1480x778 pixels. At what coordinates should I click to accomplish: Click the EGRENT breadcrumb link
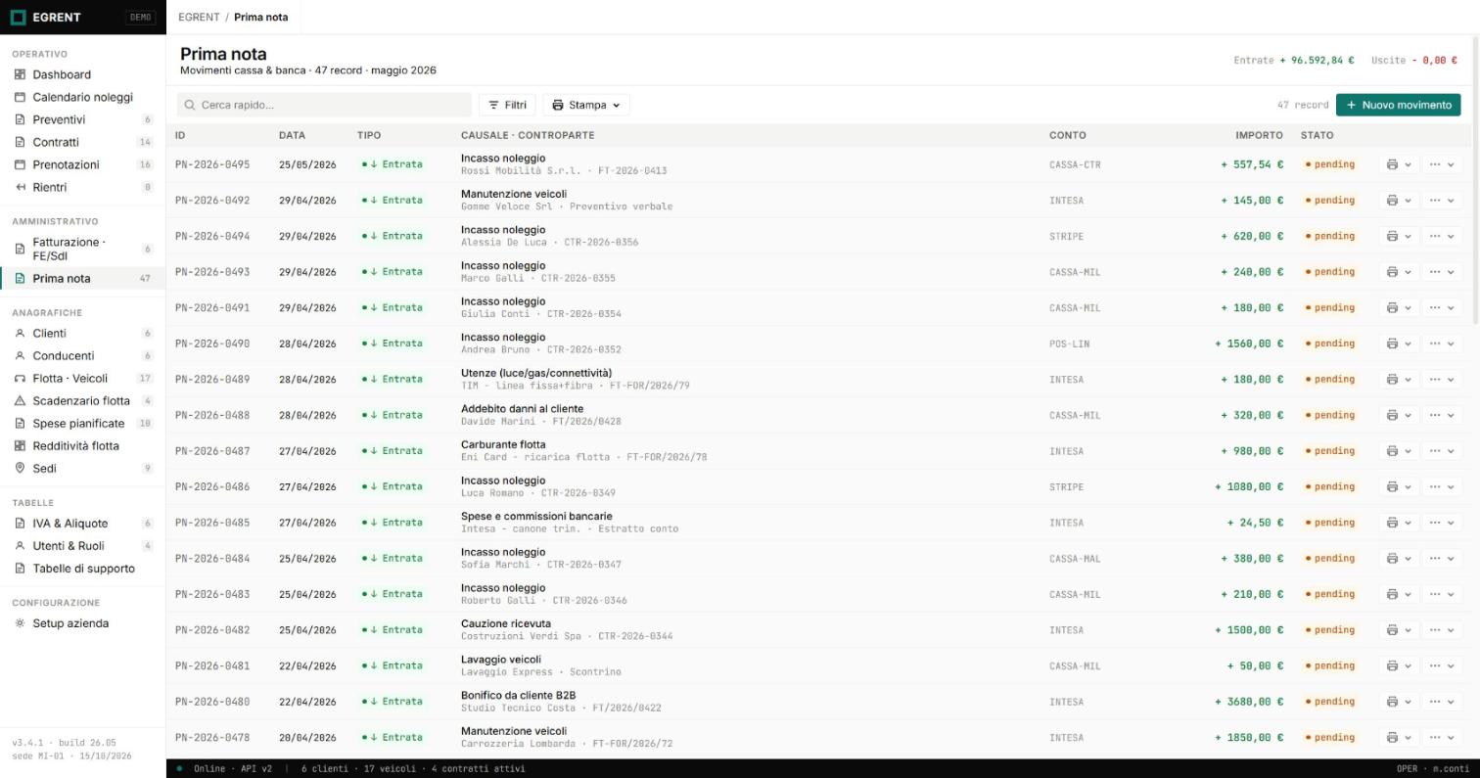point(199,18)
